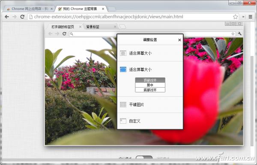Click the wrench icon in the preview toolbar
The width and height of the screenshot is (257, 165).
tap(239, 34)
